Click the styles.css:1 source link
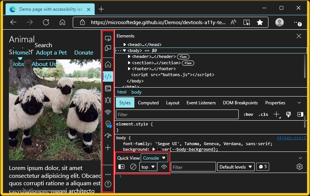The height and width of the screenshot is (196, 310). tap(291, 138)
